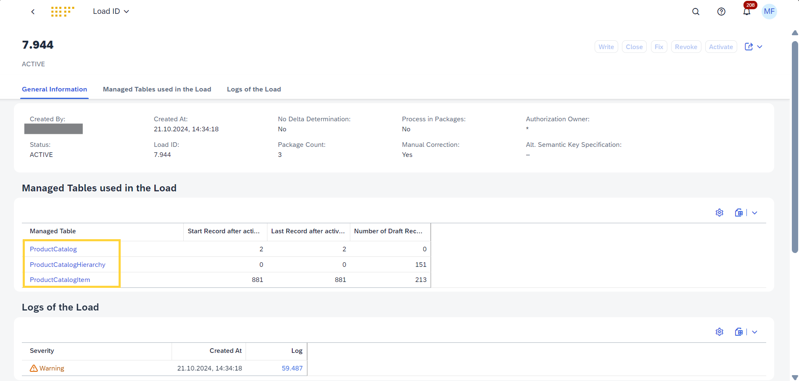
Task: Click the 7.944 page title
Action: pyautogui.click(x=38, y=45)
